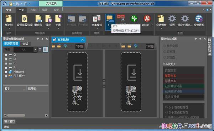Select the 仅差异 radio button

coord(165,52)
